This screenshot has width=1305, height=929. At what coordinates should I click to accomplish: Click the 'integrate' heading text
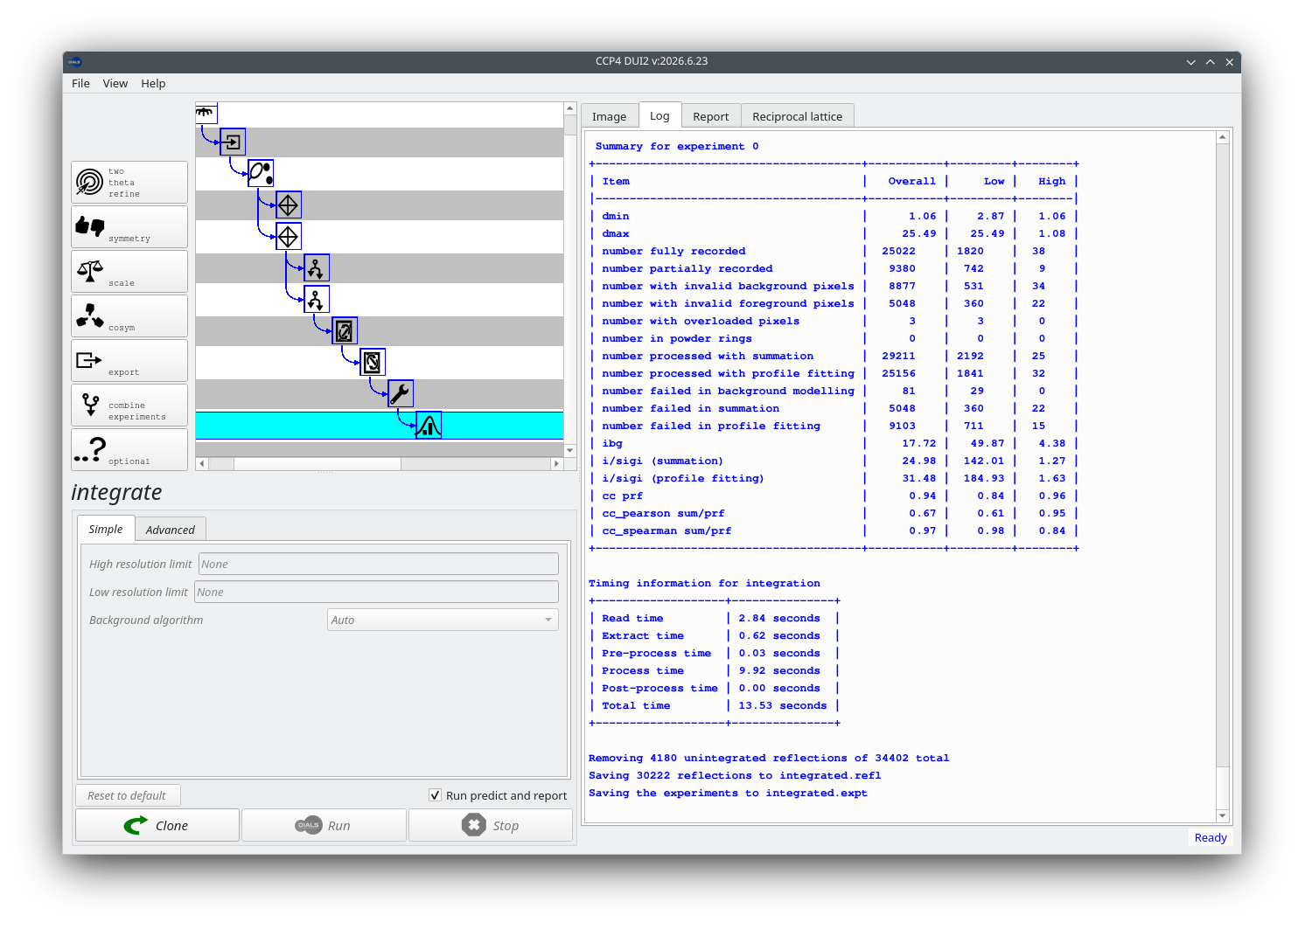coord(116,492)
